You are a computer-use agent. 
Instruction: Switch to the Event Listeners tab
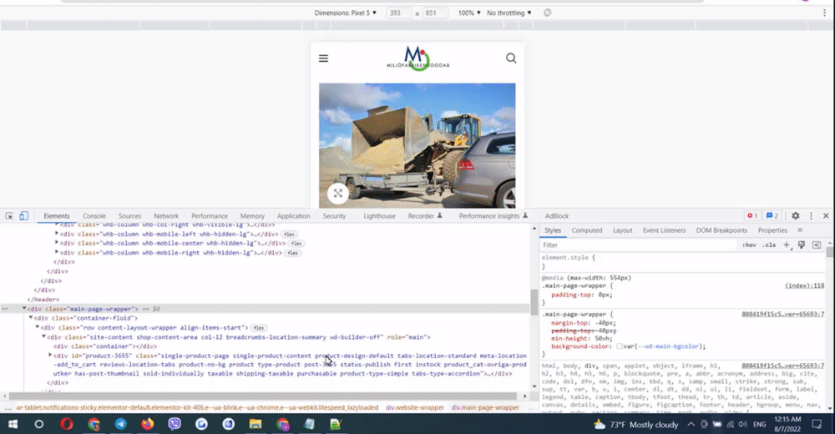pos(664,230)
